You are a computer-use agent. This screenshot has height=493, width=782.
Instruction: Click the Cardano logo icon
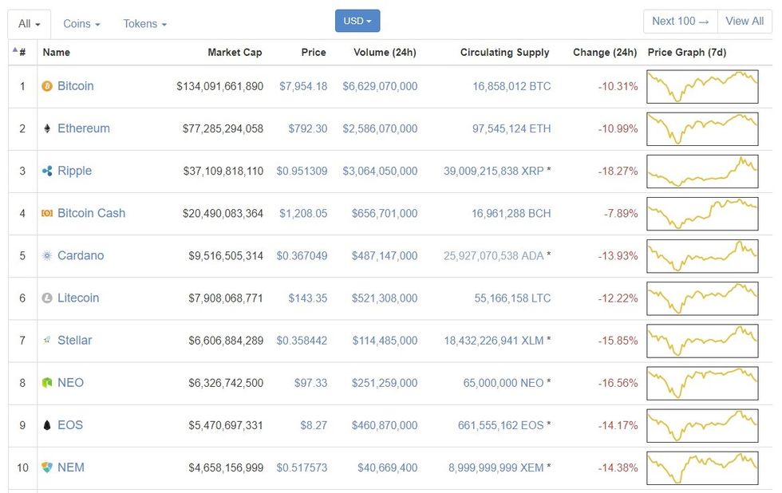[48, 255]
